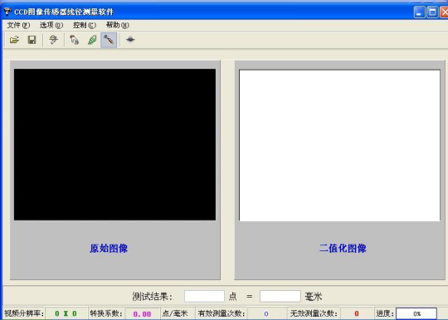Click the black 原始图像 video display
Image resolution: width=448 pixels, height=320 pixels.
coord(114,144)
